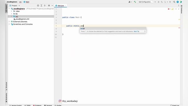
Task: Switch to the Main.java editor tab
Action: tap(61, 6)
